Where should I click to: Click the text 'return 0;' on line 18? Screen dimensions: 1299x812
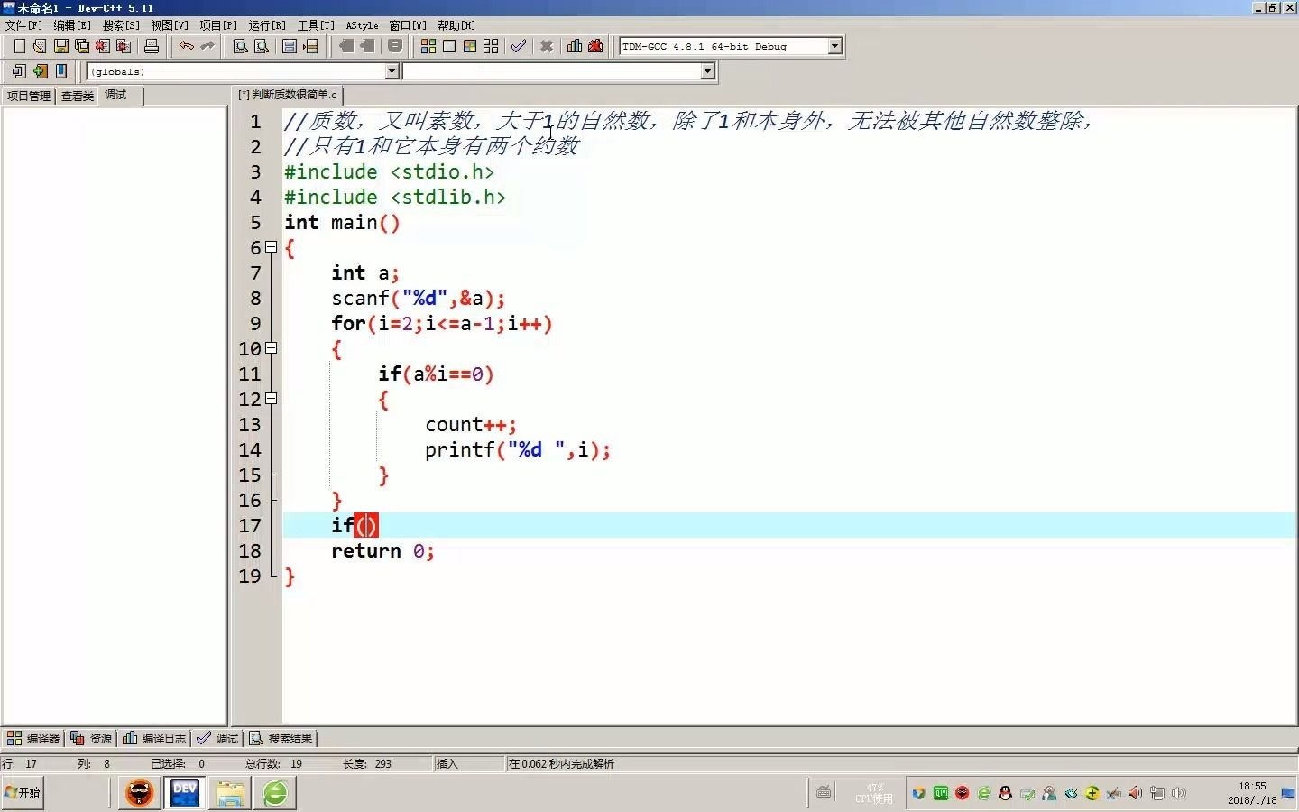[382, 550]
